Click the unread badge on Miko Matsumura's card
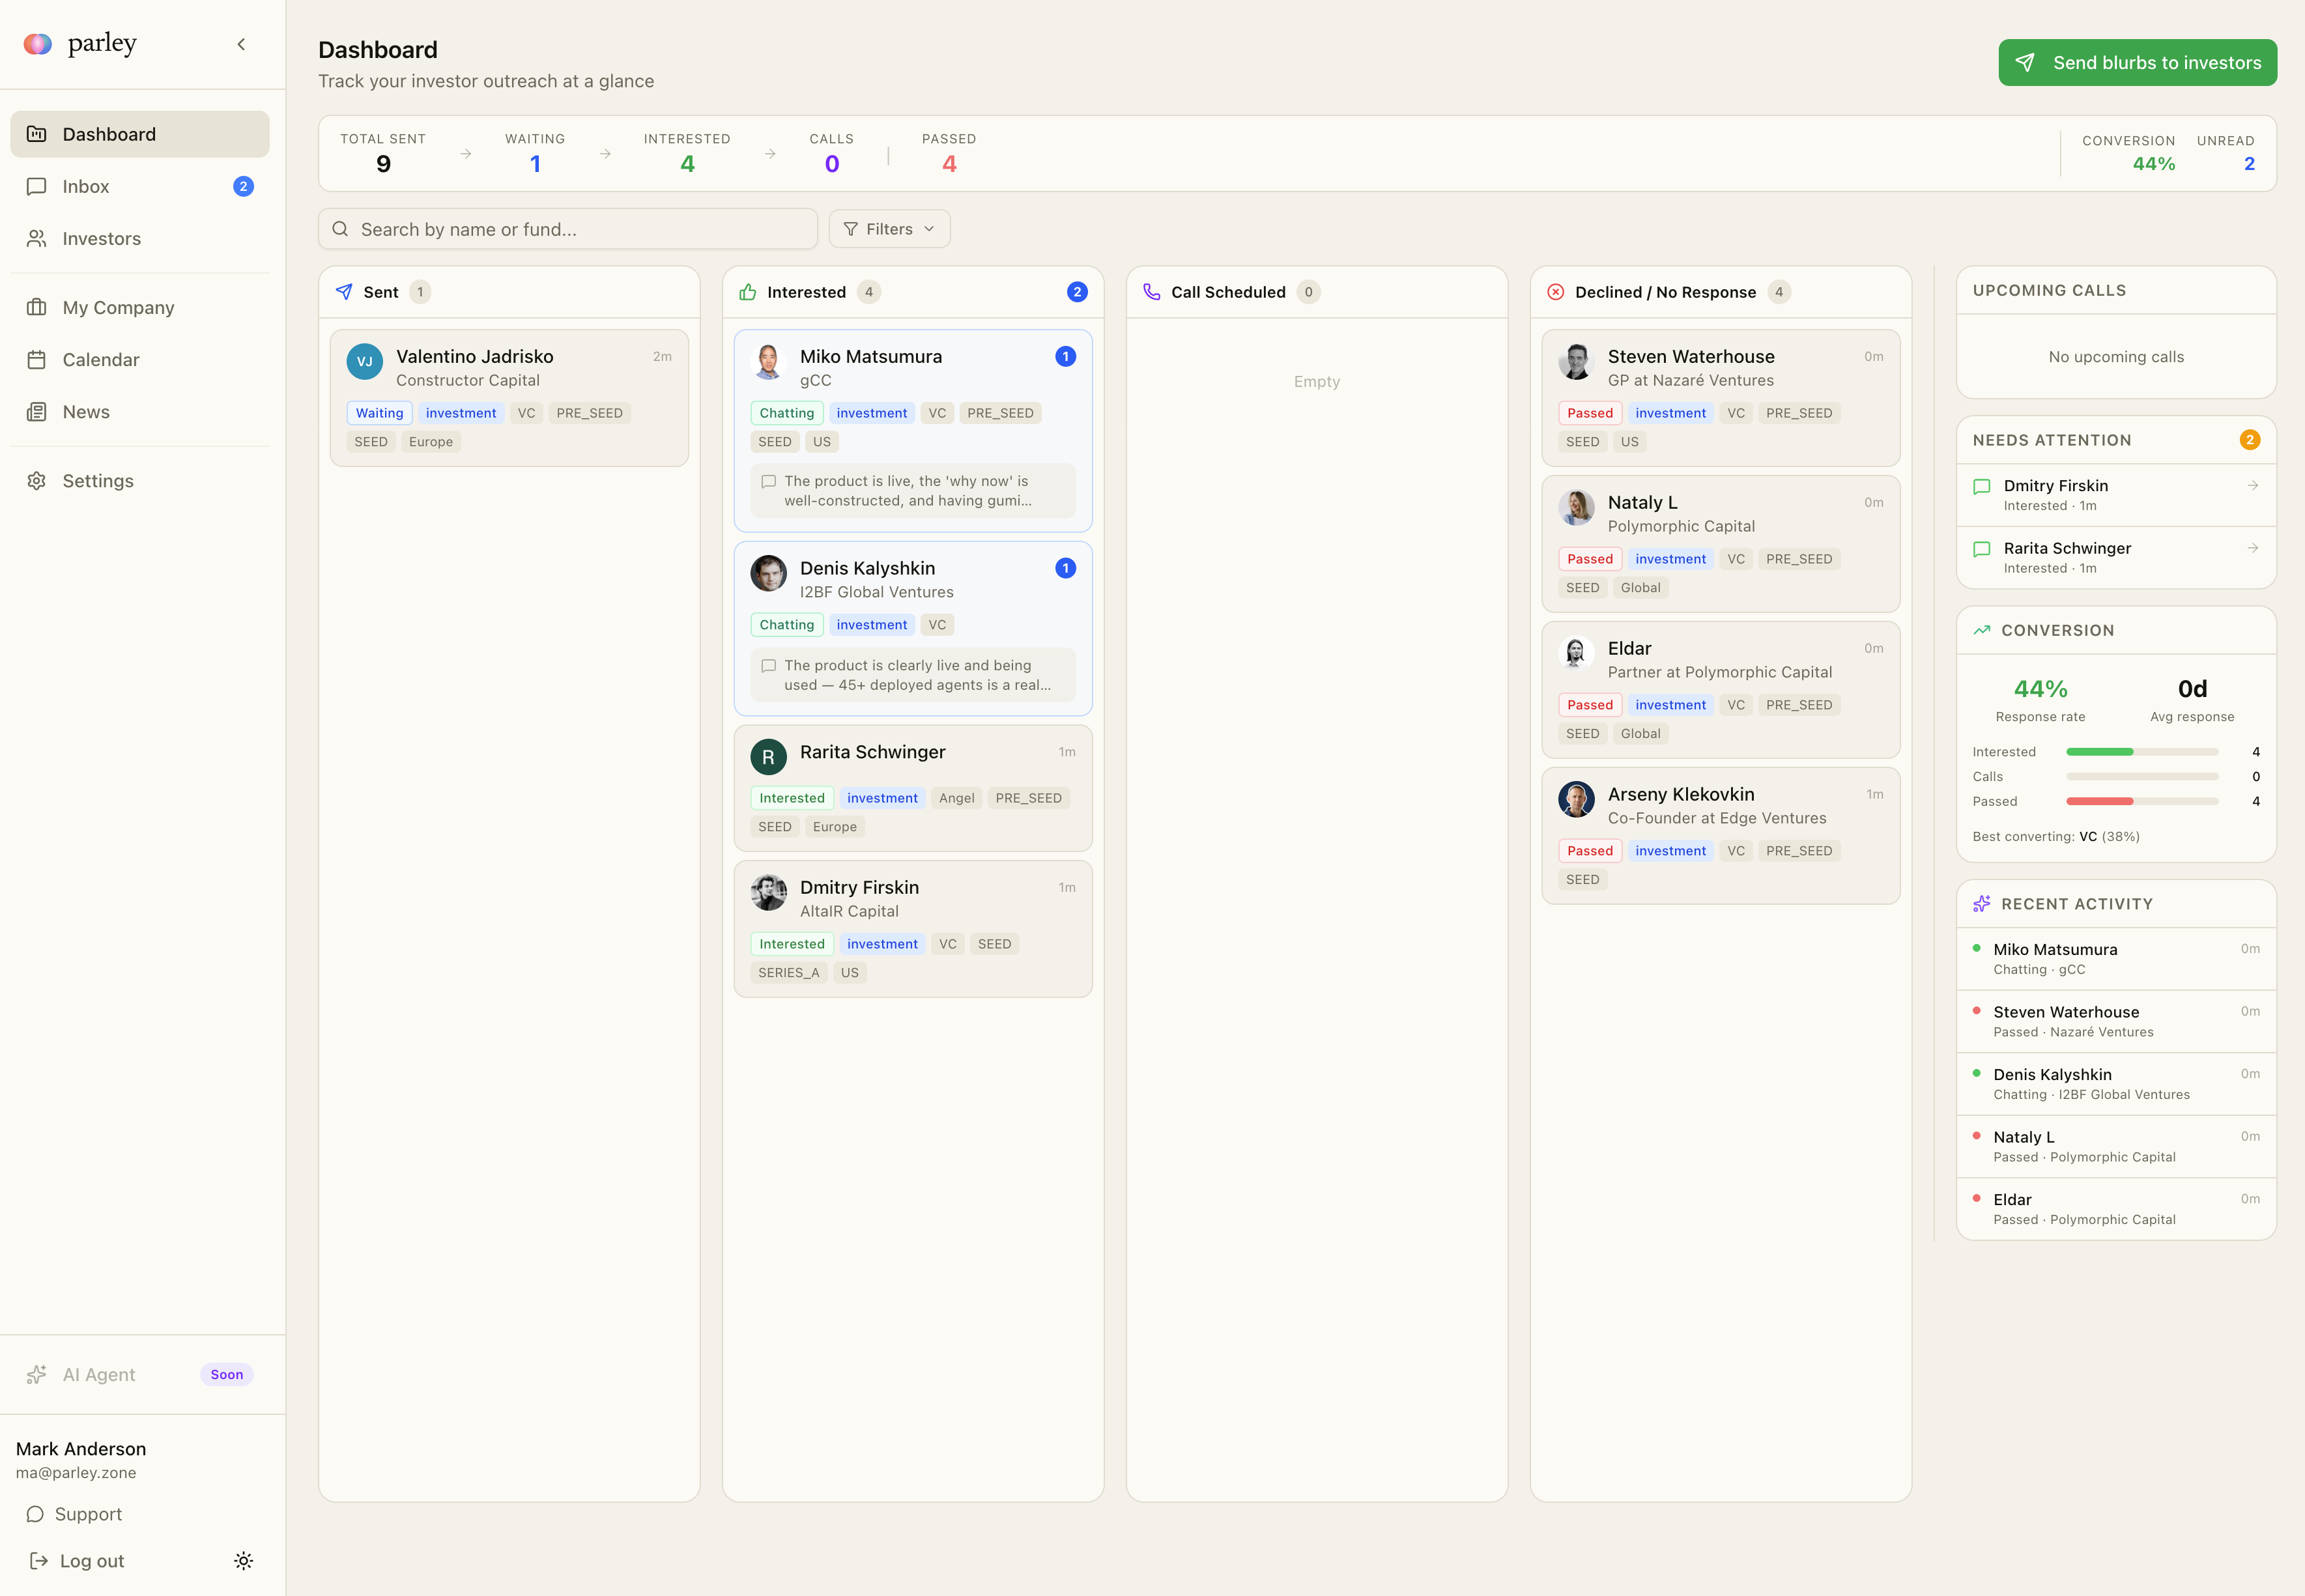 point(1066,356)
